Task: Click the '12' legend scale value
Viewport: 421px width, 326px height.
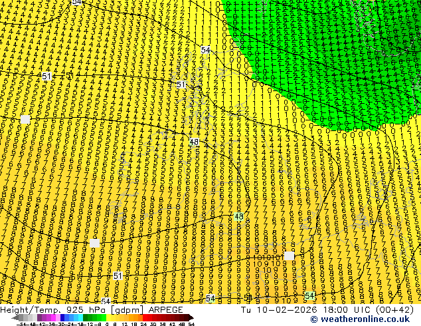Action: (125, 324)
